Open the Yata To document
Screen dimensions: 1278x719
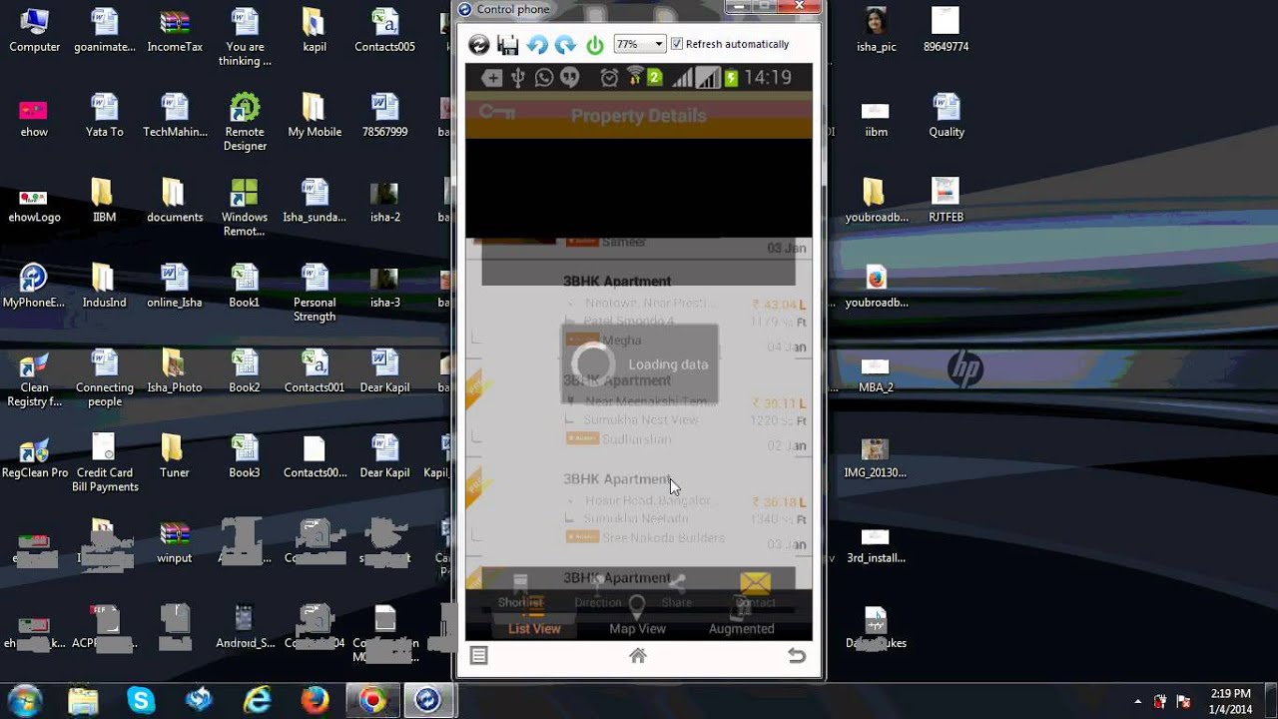[105, 116]
